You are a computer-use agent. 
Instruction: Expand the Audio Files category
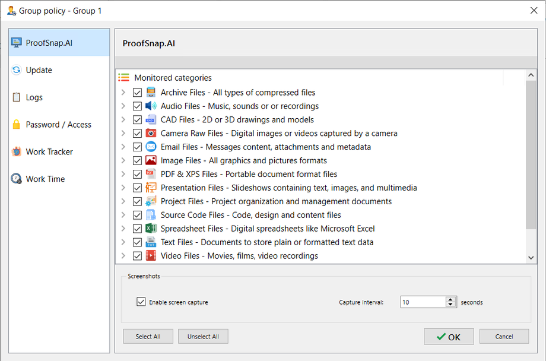coord(123,106)
